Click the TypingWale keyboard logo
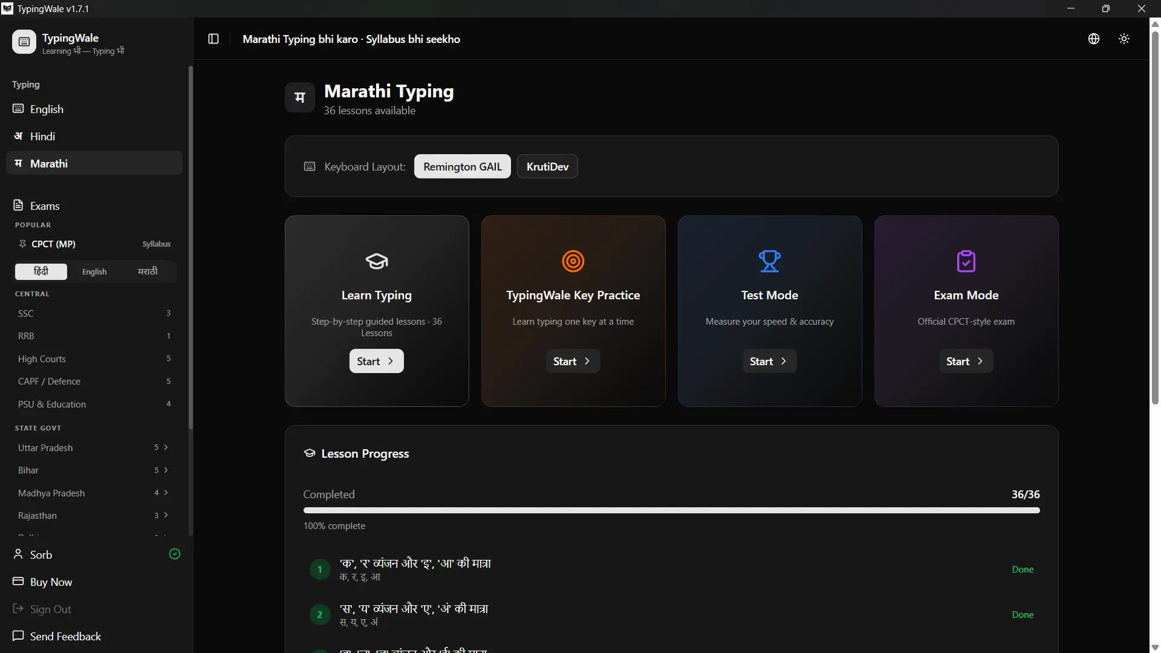 [24, 42]
